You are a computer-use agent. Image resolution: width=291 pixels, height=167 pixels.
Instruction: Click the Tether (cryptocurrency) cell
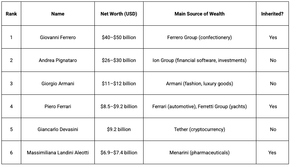[x=199, y=129]
